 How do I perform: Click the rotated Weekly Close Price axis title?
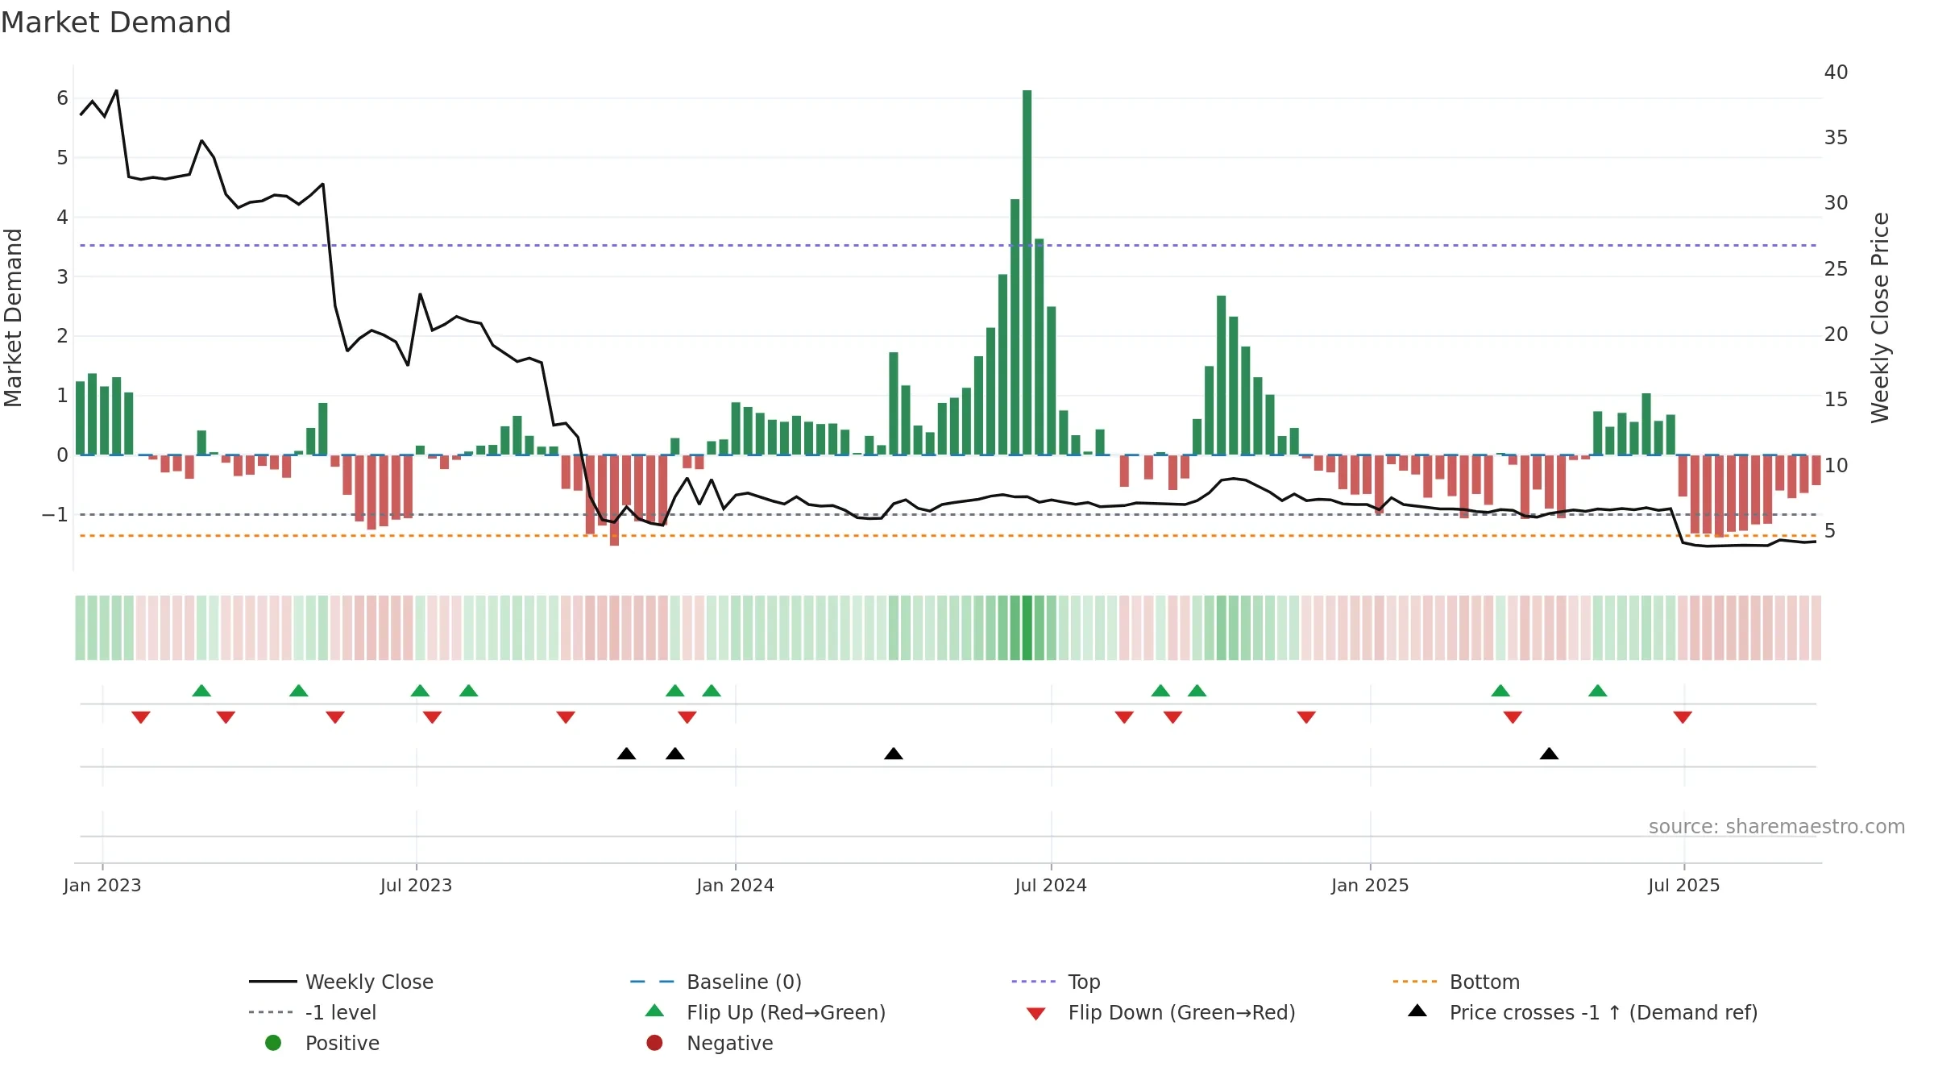(1880, 318)
